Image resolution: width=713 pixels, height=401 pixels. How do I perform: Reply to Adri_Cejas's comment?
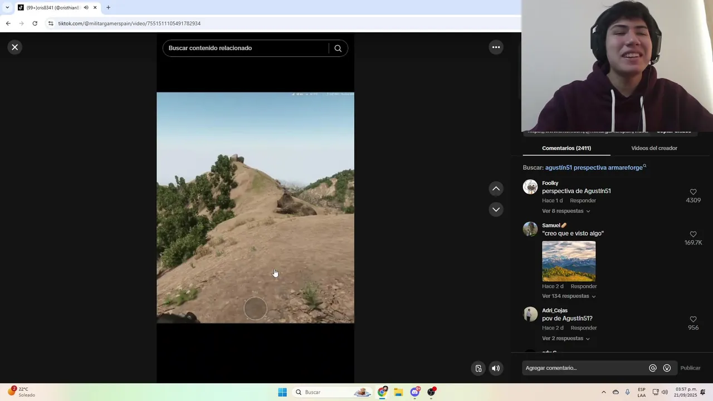pos(584,328)
